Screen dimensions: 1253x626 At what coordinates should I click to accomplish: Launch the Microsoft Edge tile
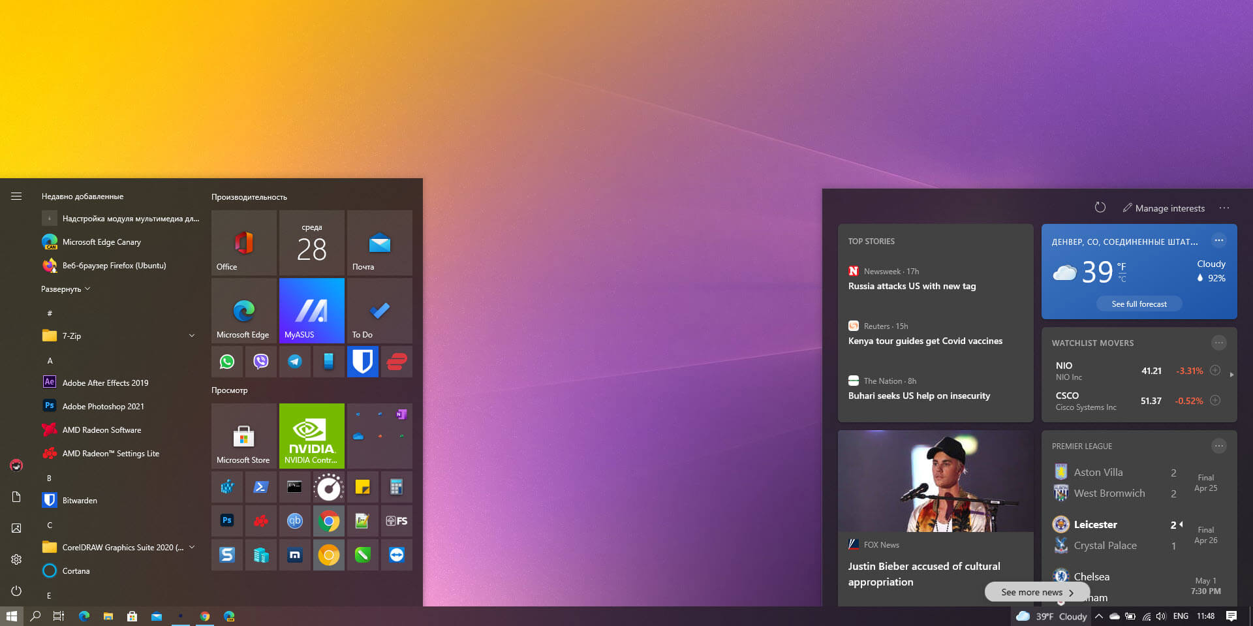(244, 311)
